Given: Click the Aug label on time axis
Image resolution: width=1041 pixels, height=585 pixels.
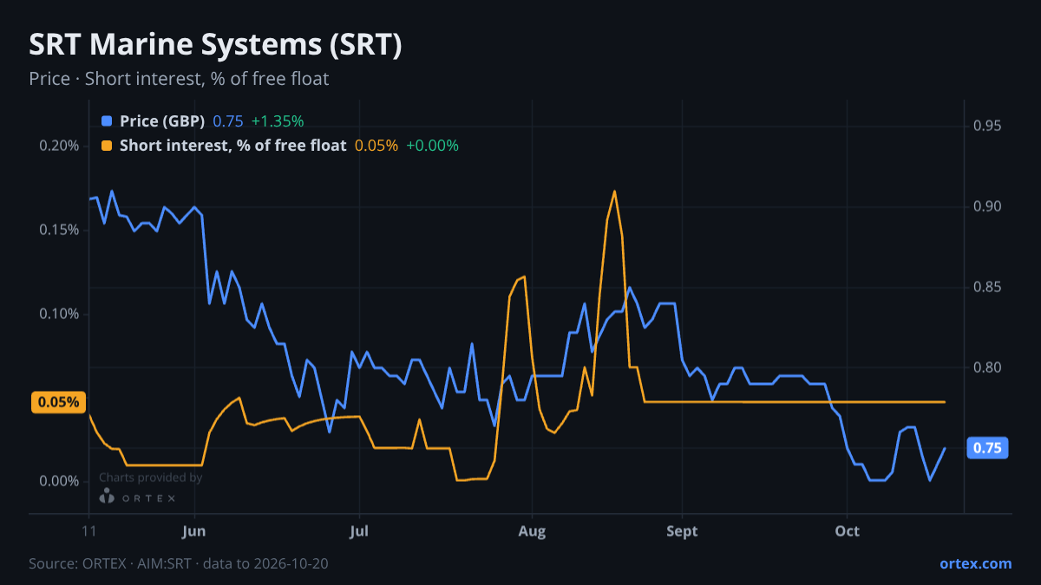Looking at the screenshot, I should [x=532, y=530].
